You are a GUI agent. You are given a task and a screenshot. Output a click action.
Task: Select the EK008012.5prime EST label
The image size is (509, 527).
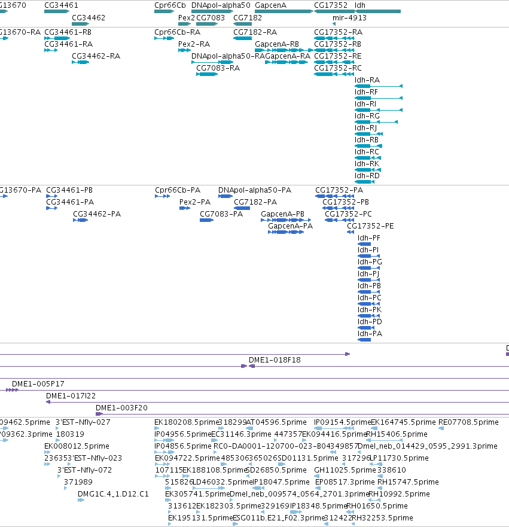(77, 446)
